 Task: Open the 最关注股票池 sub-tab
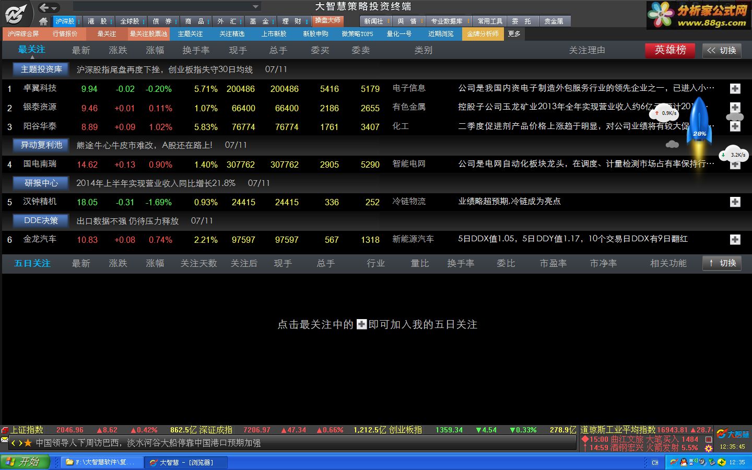pyautogui.click(x=149, y=34)
